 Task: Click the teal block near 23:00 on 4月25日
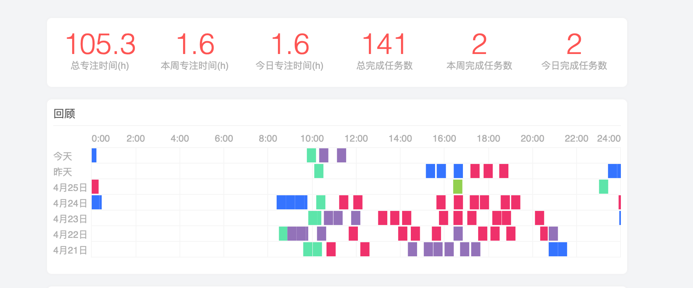(x=604, y=187)
